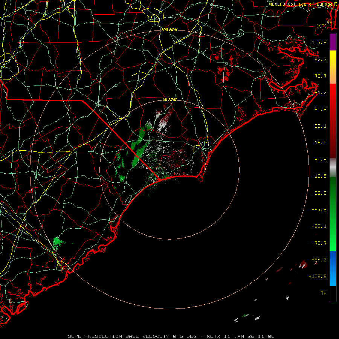Click the VEL legend title
Viewport: 339px width, 339px height.
(x=331, y=23)
